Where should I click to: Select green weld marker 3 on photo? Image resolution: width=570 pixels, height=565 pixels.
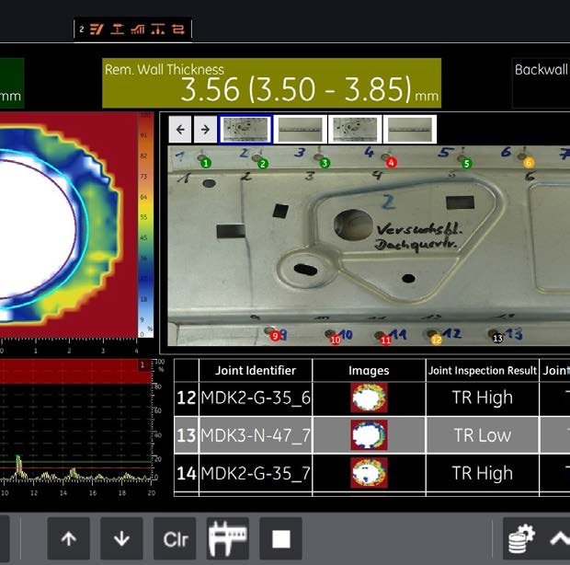[325, 163]
